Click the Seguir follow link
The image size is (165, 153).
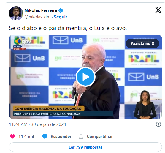pos(61,17)
